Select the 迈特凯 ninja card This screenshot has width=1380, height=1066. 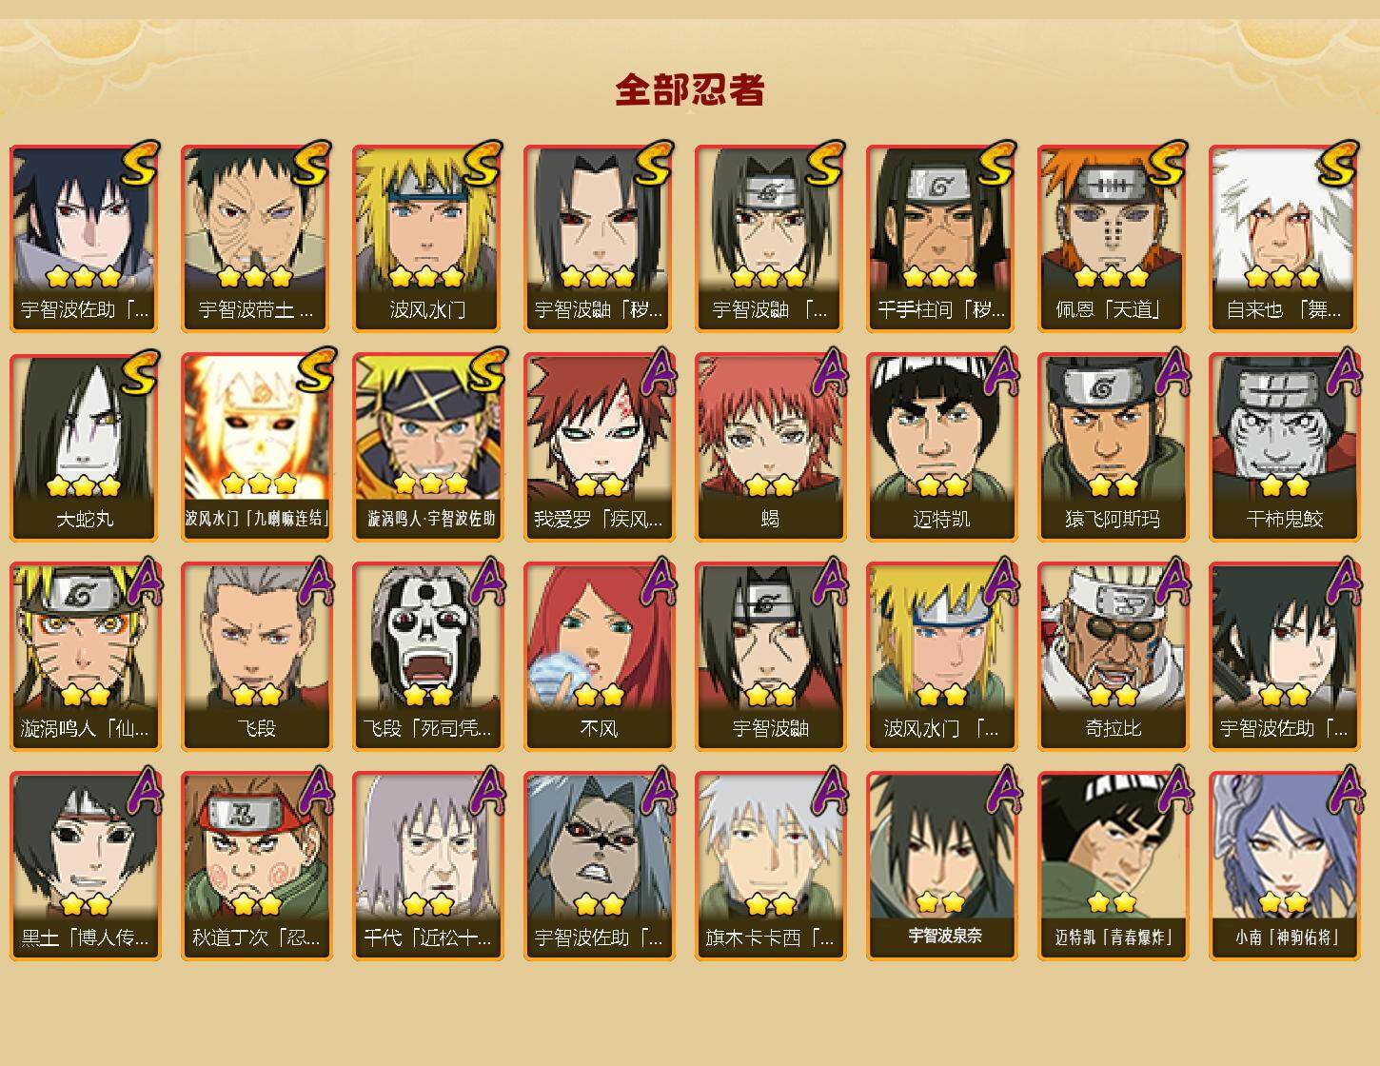tap(941, 447)
